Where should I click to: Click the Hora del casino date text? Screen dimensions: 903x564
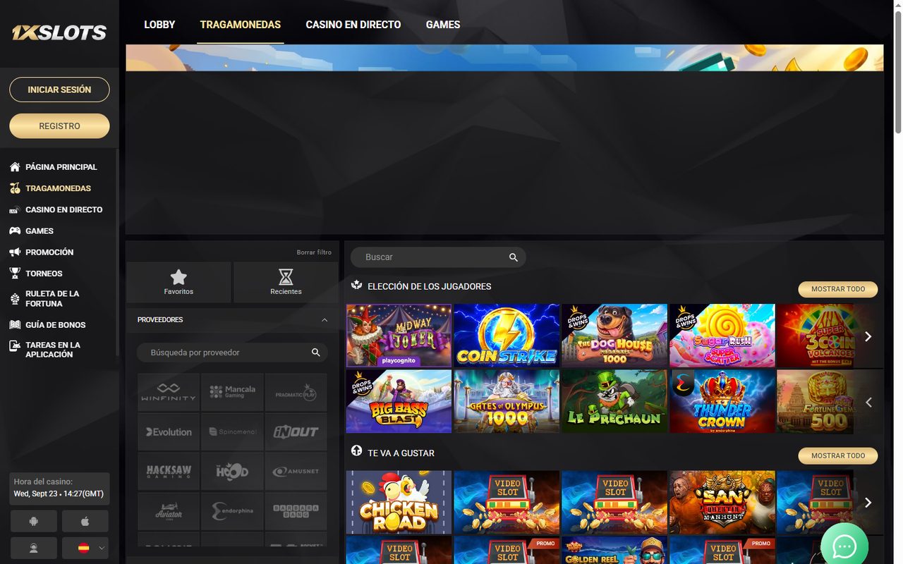[58, 494]
